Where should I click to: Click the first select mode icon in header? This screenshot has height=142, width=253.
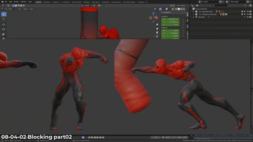coord(13,6)
